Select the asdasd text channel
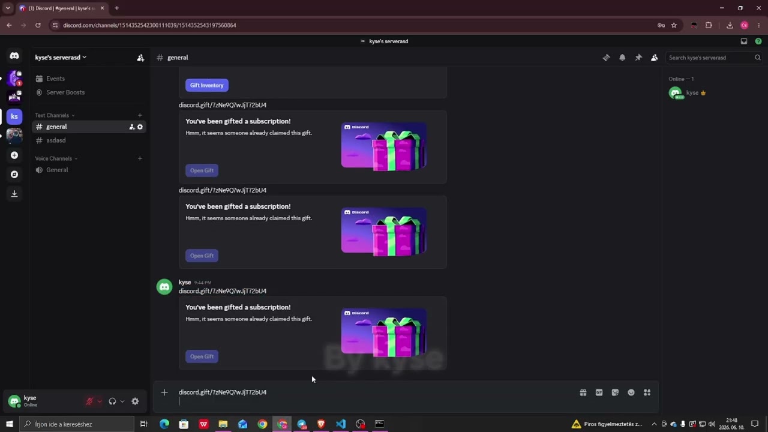This screenshot has width=768, height=432. pyautogui.click(x=89, y=140)
